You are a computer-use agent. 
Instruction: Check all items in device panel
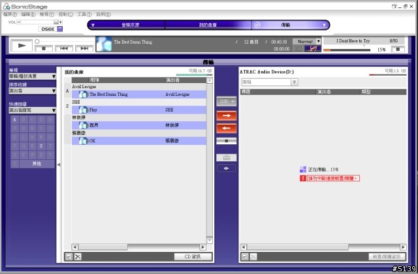pos(245,256)
